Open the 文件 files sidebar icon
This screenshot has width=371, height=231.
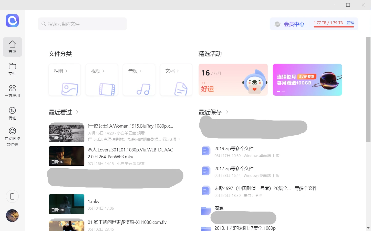(x=12, y=69)
